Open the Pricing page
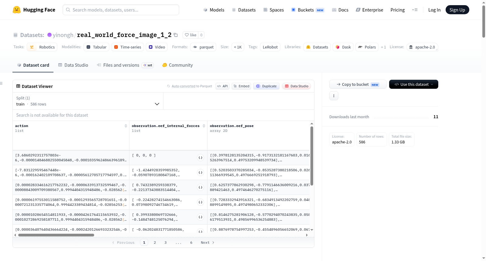The image size is (486, 261). point(398,10)
